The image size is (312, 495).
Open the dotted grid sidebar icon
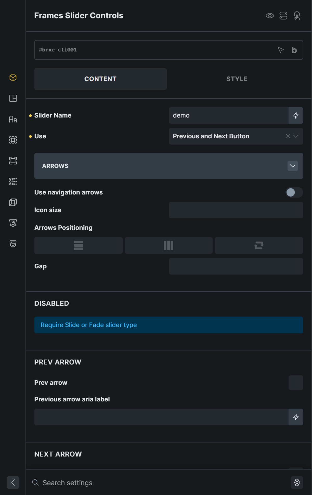pyautogui.click(x=13, y=181)
